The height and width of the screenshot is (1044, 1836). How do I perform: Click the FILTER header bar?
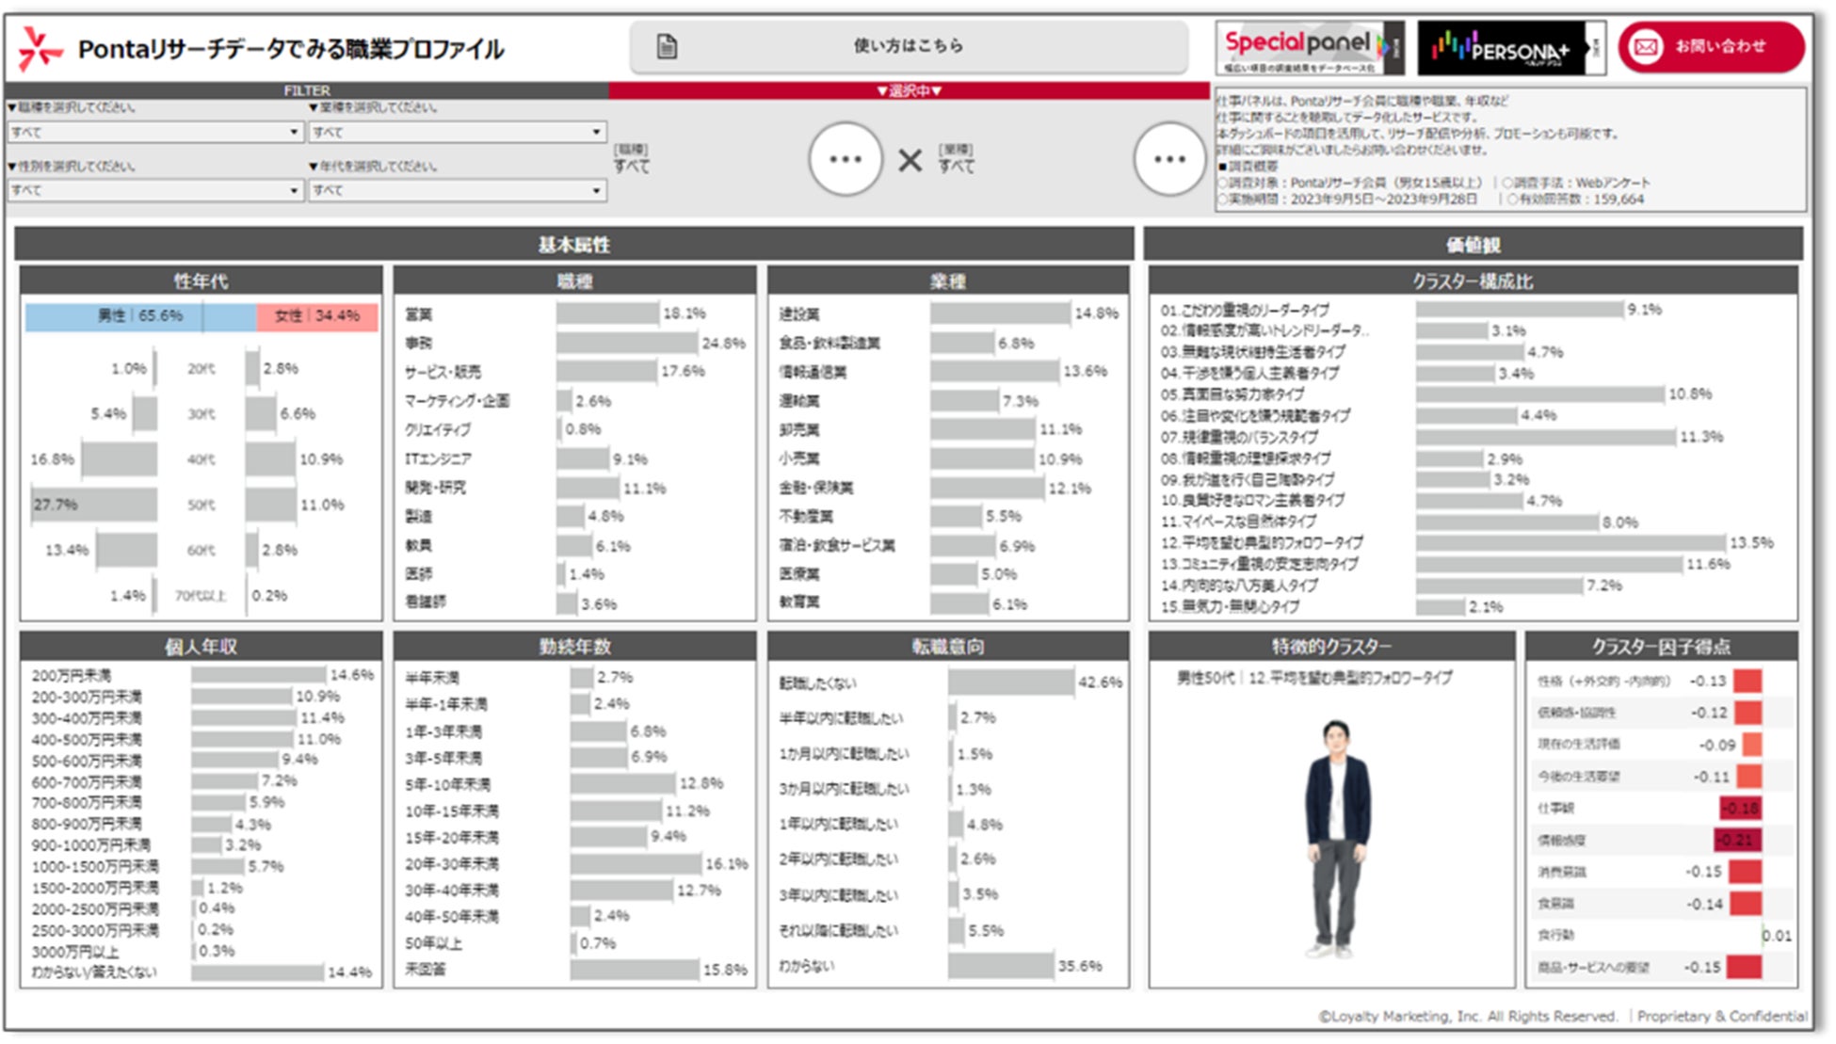click(307, 90)
